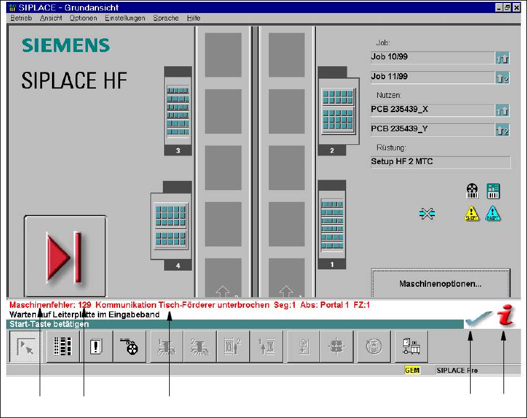Click the PCB 235439_X field
The height and width of the screenshot is (418, 527).
433,110
